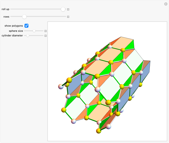Expand the roll up slider controls
169x143 pixels.
pyautogui.click(x=68, y=9)
